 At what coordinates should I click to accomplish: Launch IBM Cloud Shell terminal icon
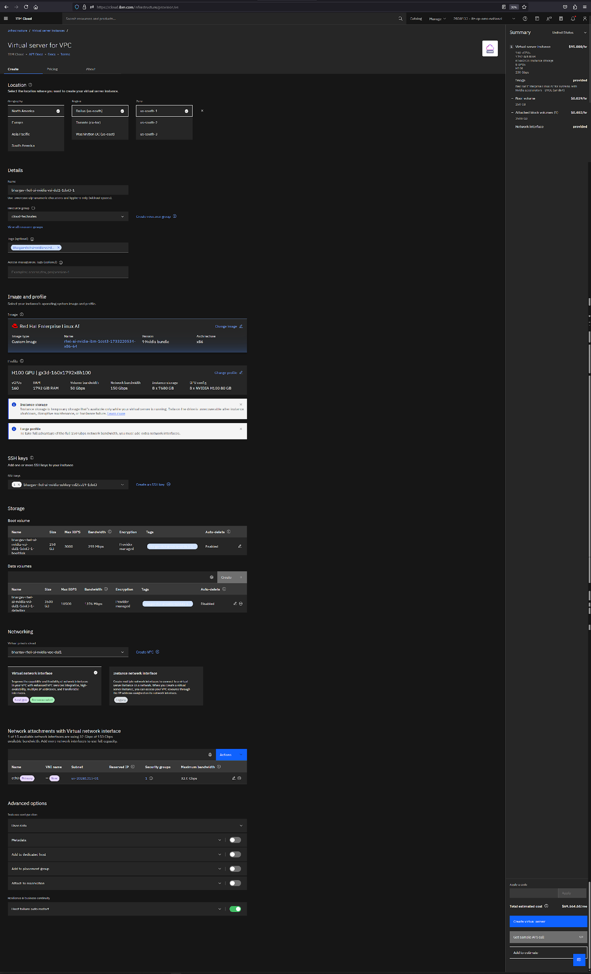click(537, 19)
